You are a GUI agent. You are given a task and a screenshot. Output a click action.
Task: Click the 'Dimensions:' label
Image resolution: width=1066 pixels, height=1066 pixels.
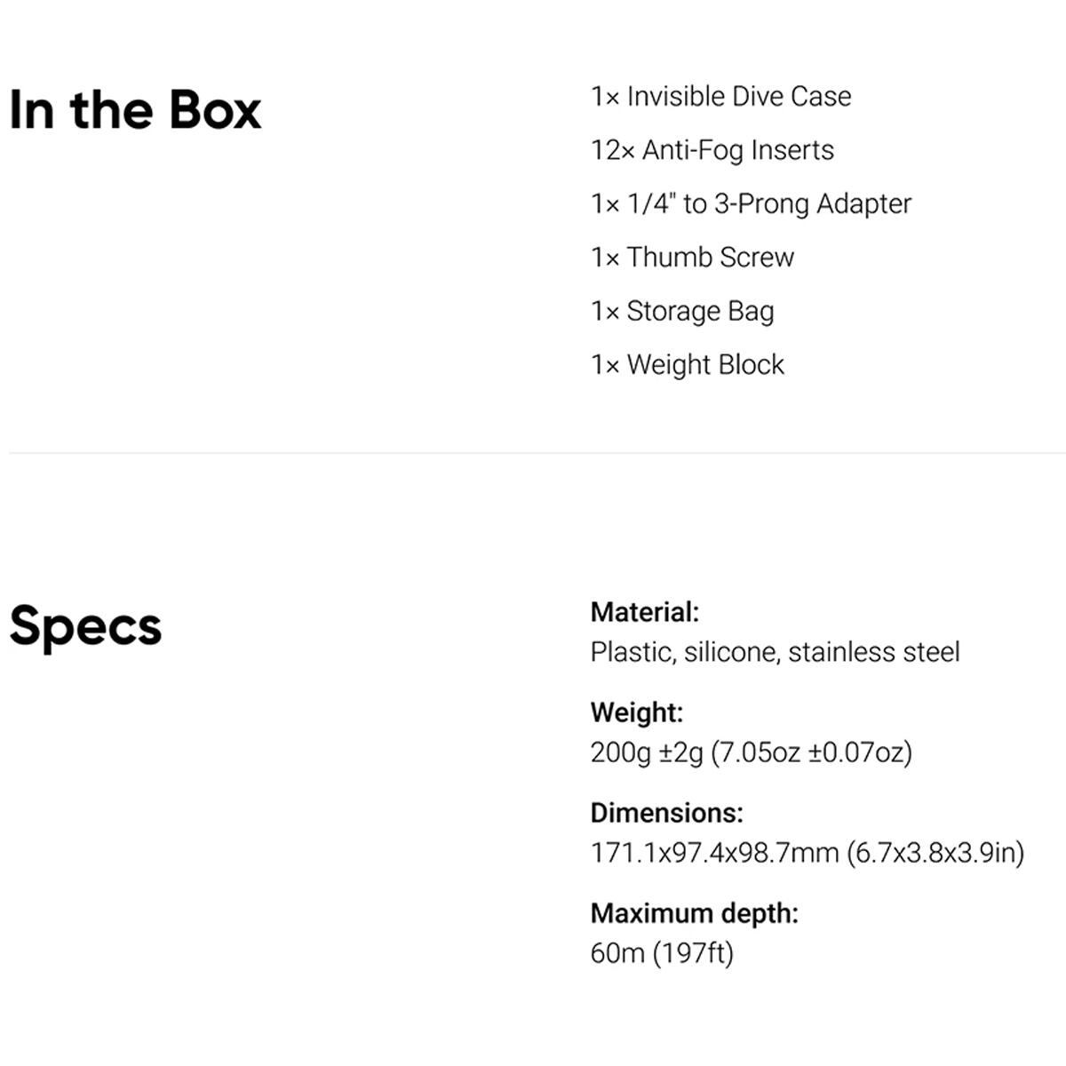coord(667,813)
